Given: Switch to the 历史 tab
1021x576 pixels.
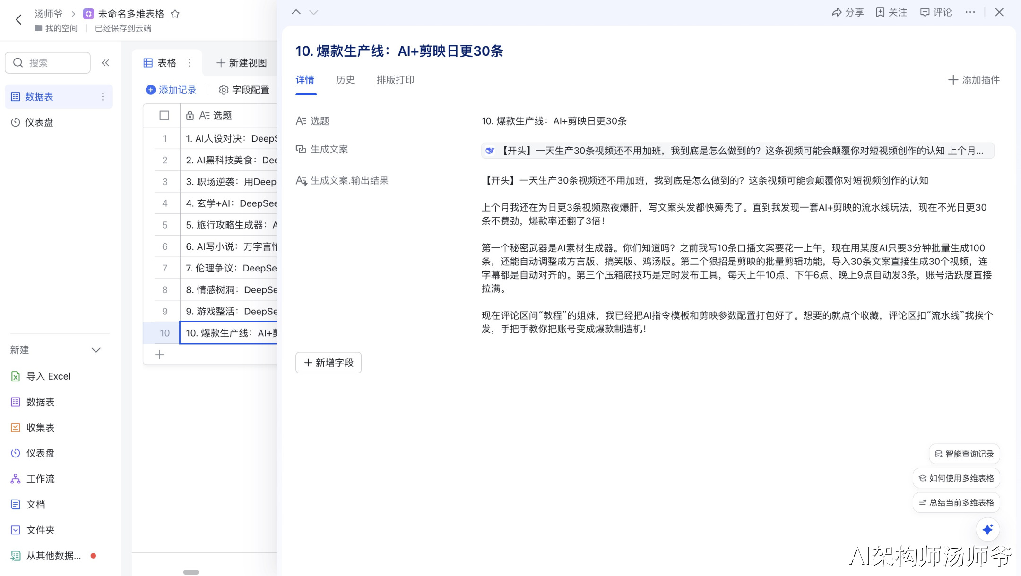Looking at the screenshot, I should point(345,80).
